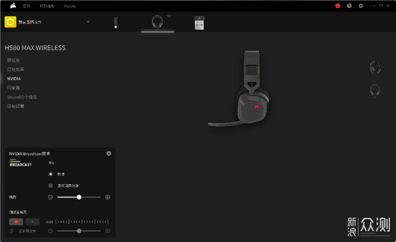Start microphone test recording
This screenshot has width=396, height=242.
tap(16, 222)
